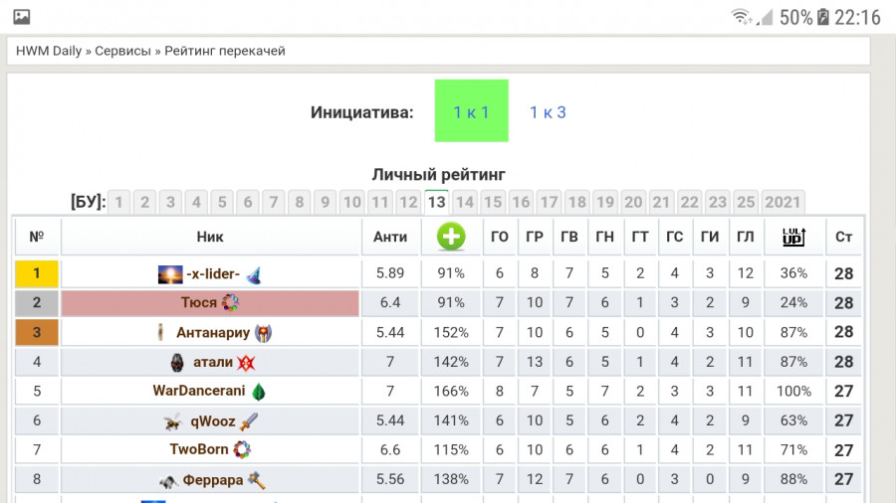Screen dimensions: 896x503
Task: Select the 2021 tab
Action: point(783,202)
